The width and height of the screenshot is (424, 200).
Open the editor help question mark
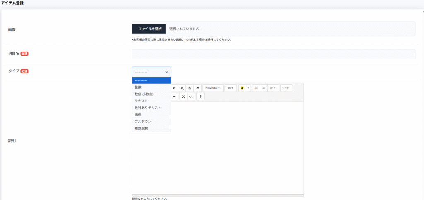(200, 97)
